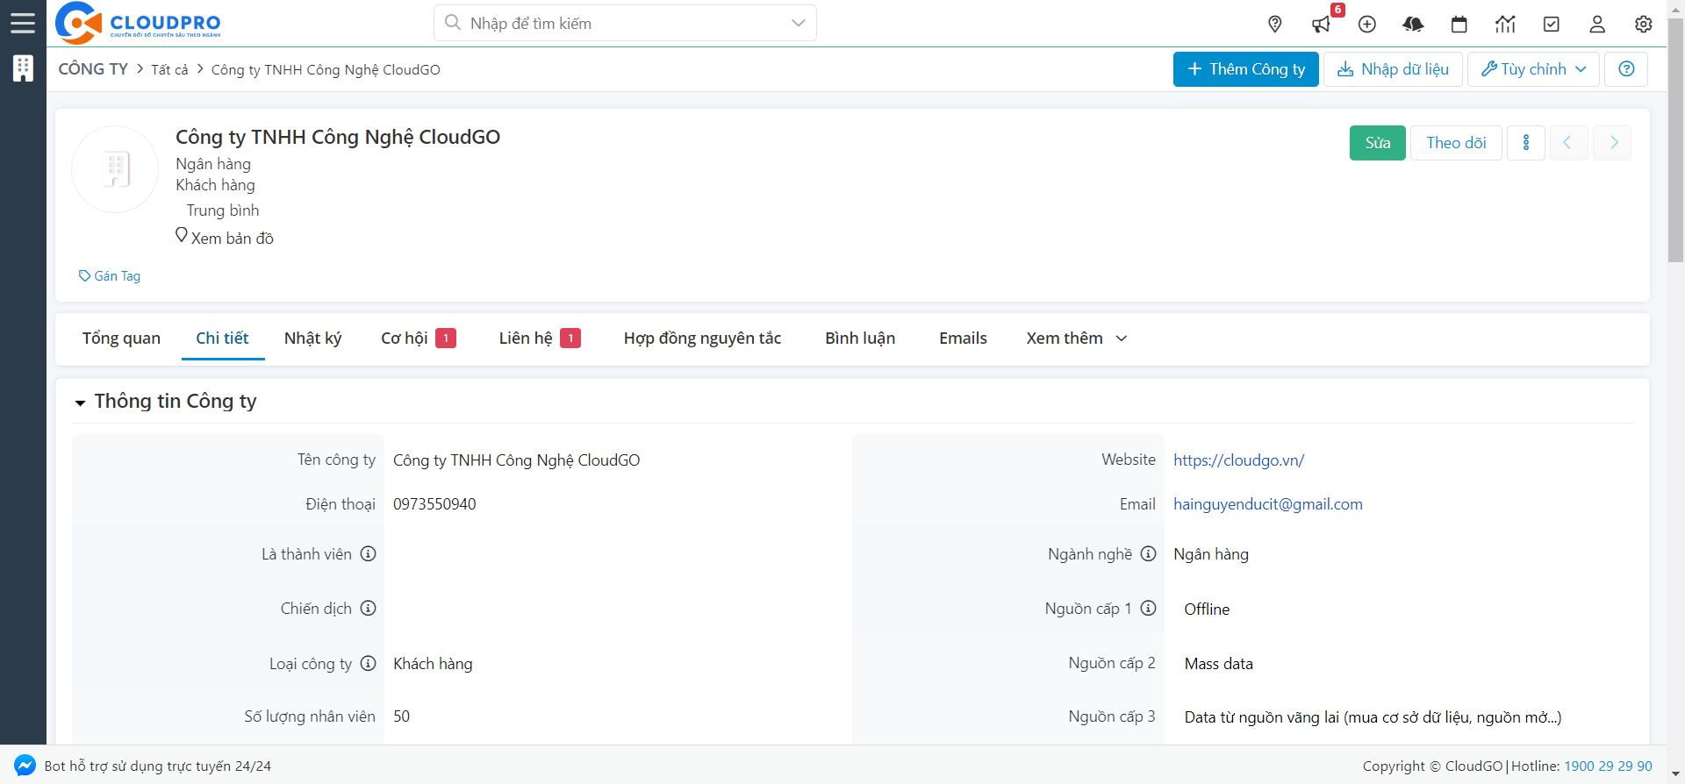The height and width of the screenshot is (784, 1685).
Task: Open the calendar icon in top bar
Action: tap(1459, 25)
